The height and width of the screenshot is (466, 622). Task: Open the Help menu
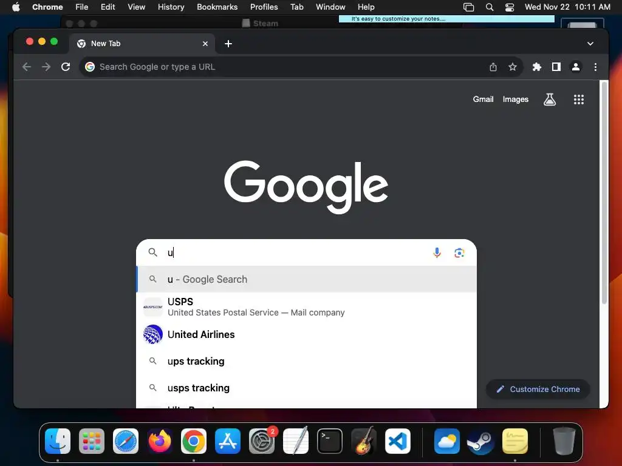pyautogui.click(x=366, y=7)
